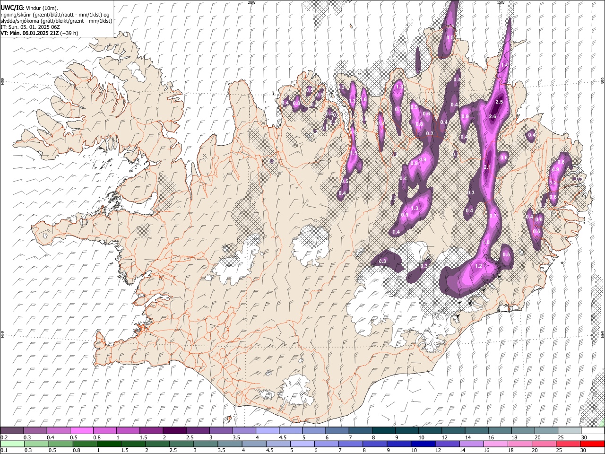Viewport: 605px width, 454px height.
Task: Click the 2.6 precipitation maximum on the map
Action: click(493, 116)
